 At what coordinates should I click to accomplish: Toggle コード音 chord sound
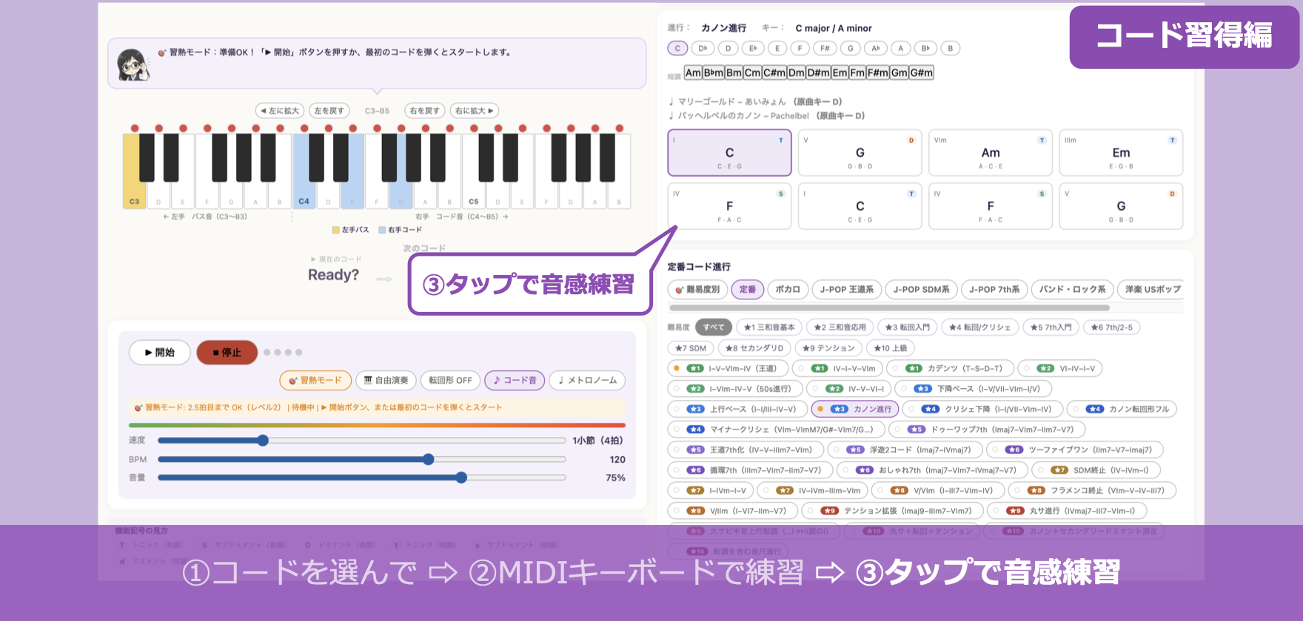point(515,380)
